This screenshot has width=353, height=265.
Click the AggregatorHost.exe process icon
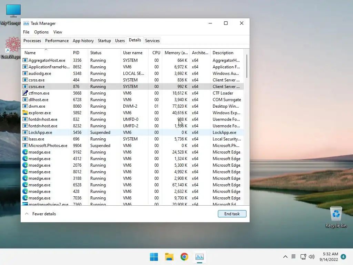coord(25,60)
